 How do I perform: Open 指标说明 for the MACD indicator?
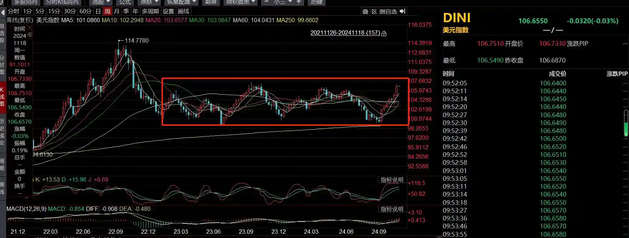(x=392, y=209)
